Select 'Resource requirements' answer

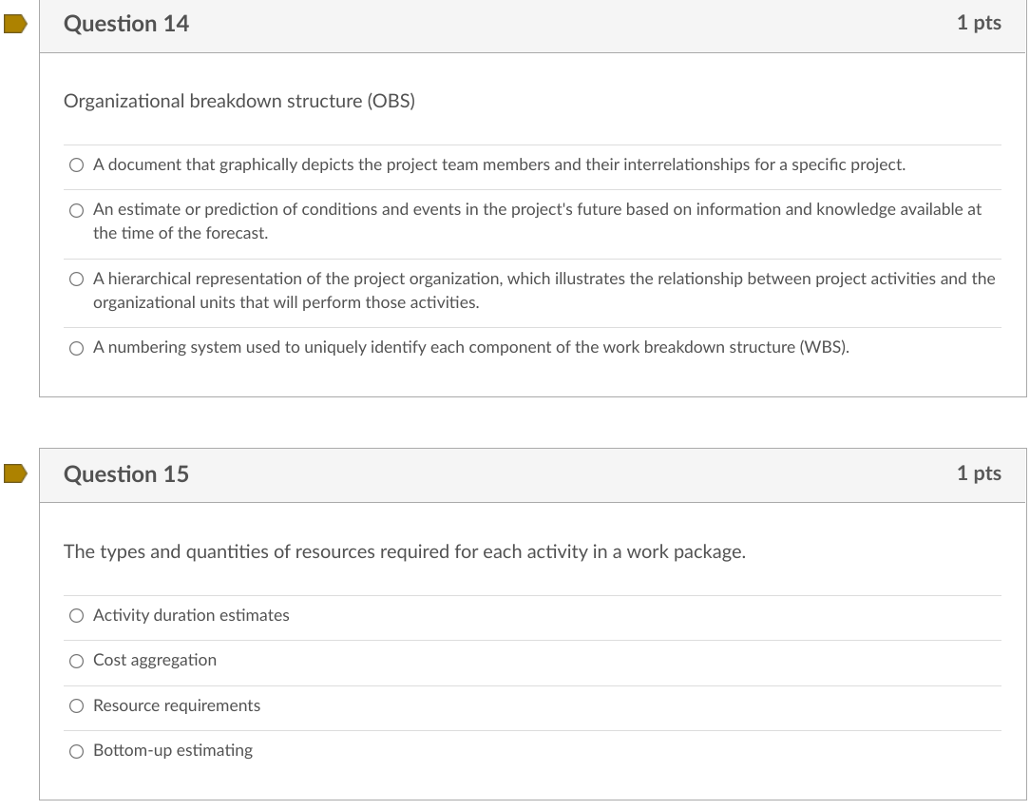pyautogui.click(x=76, y=706)
